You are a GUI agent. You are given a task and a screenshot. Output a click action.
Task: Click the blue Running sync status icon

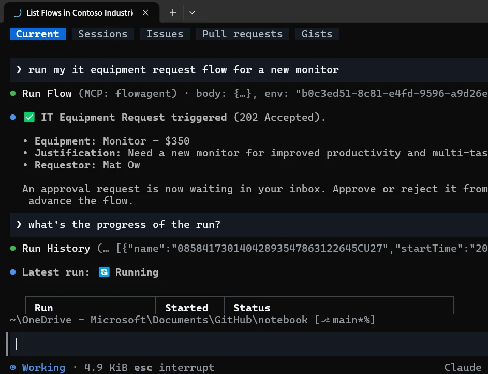point(104,272)
